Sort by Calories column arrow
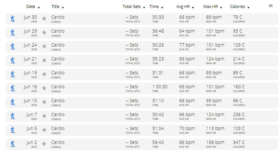The width and height of the screenshot is (279, 154). click(248, 7)
